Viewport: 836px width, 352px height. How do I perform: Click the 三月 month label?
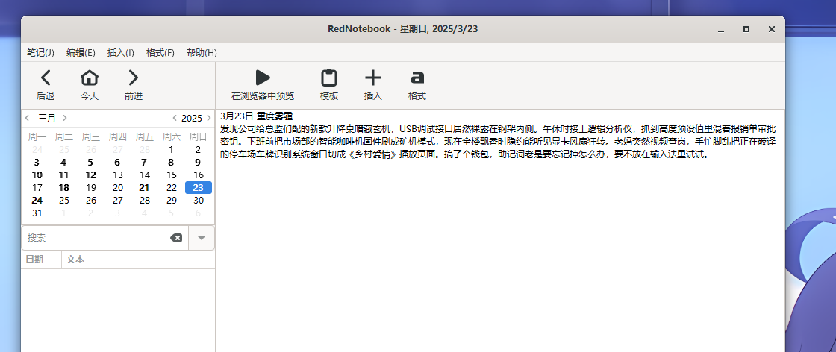[46, 118]
